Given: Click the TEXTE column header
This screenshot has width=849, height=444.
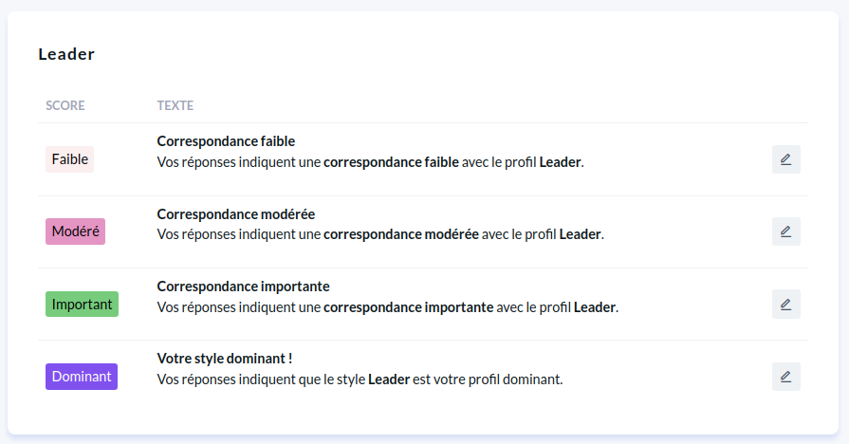Looking at the screenshot, I should coord(175,105).
